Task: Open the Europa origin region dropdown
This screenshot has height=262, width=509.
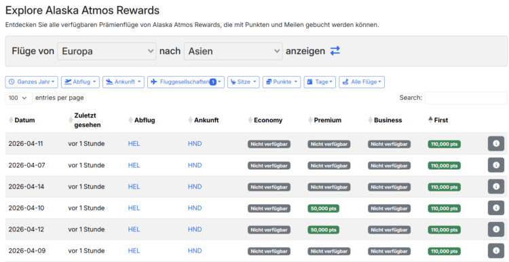Action: coord(107,52)
